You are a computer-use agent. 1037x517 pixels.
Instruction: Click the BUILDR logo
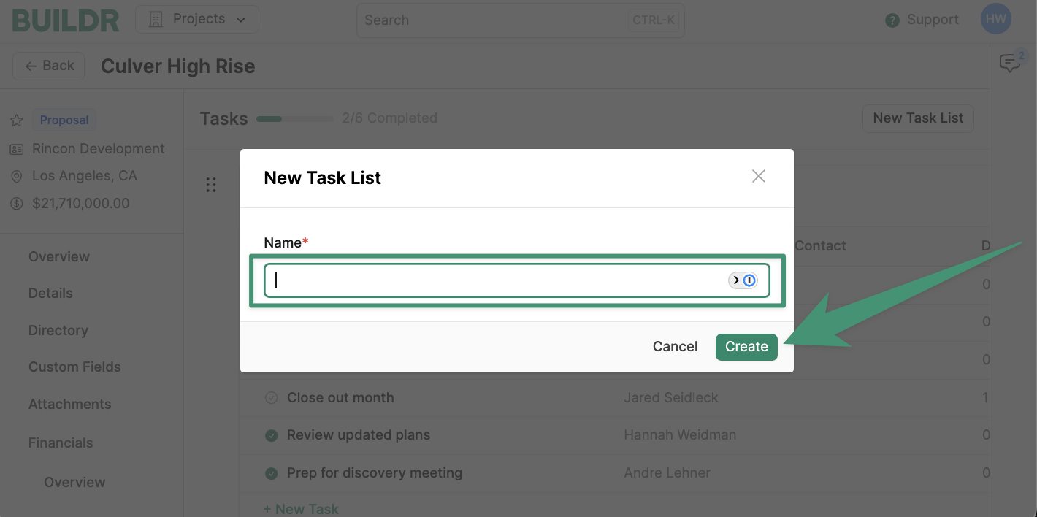[66, 20]
